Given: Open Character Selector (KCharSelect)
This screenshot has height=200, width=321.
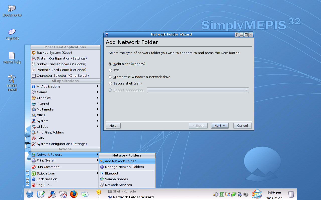Looking at the screenshot, I should click(65, 76).
